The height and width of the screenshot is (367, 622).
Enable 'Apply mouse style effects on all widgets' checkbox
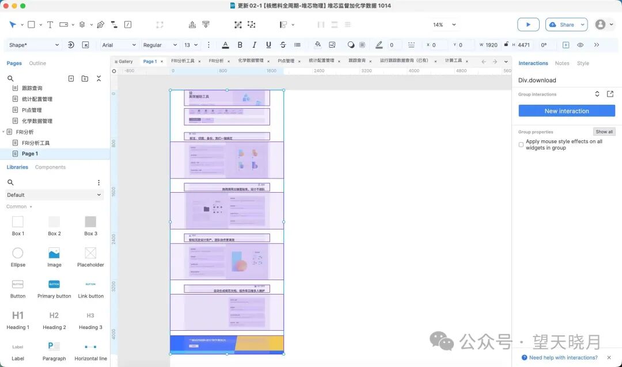[x=521, y=144]
